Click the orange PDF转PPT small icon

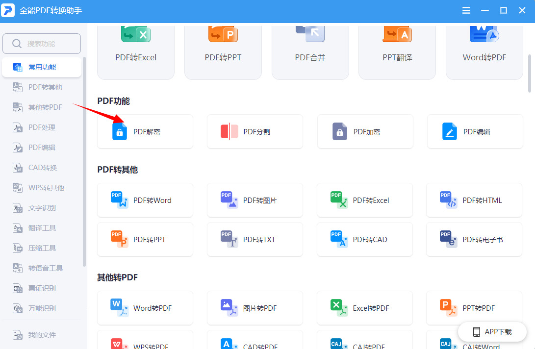[x=120, y=239]
